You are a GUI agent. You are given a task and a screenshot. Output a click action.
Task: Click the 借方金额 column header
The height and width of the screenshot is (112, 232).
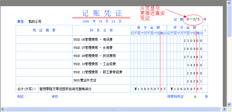149,28
